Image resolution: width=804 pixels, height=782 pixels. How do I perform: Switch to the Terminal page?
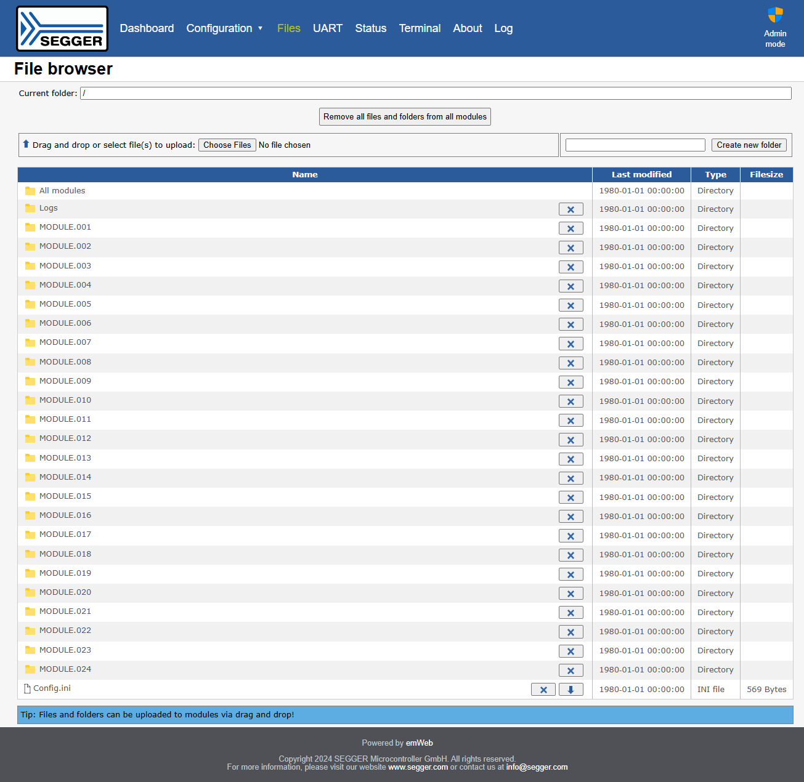[x=420, y=28]
